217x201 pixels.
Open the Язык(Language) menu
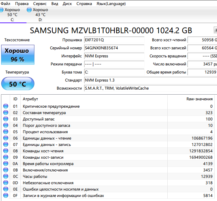(x=111, y=4)
